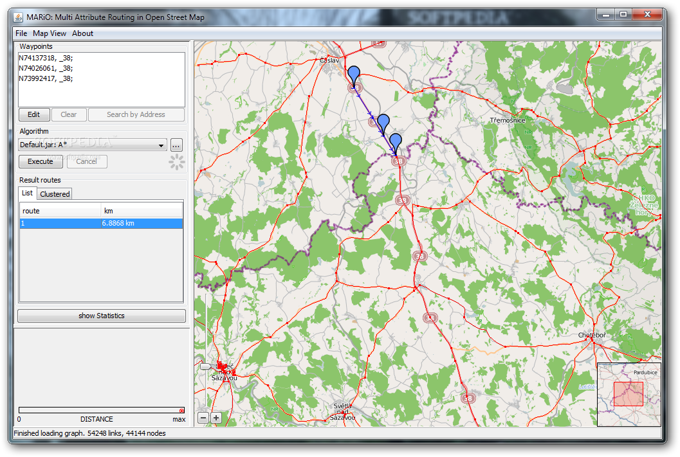Image resolution: width=680 pixels, height=457 pixels.
Task: Click the km column header
Action: point(142,211)
